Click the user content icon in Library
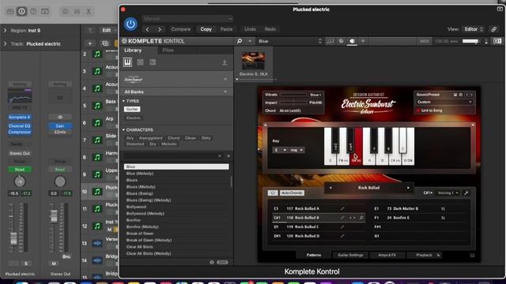This screenshot has width=506, height=284. point(225,63)
